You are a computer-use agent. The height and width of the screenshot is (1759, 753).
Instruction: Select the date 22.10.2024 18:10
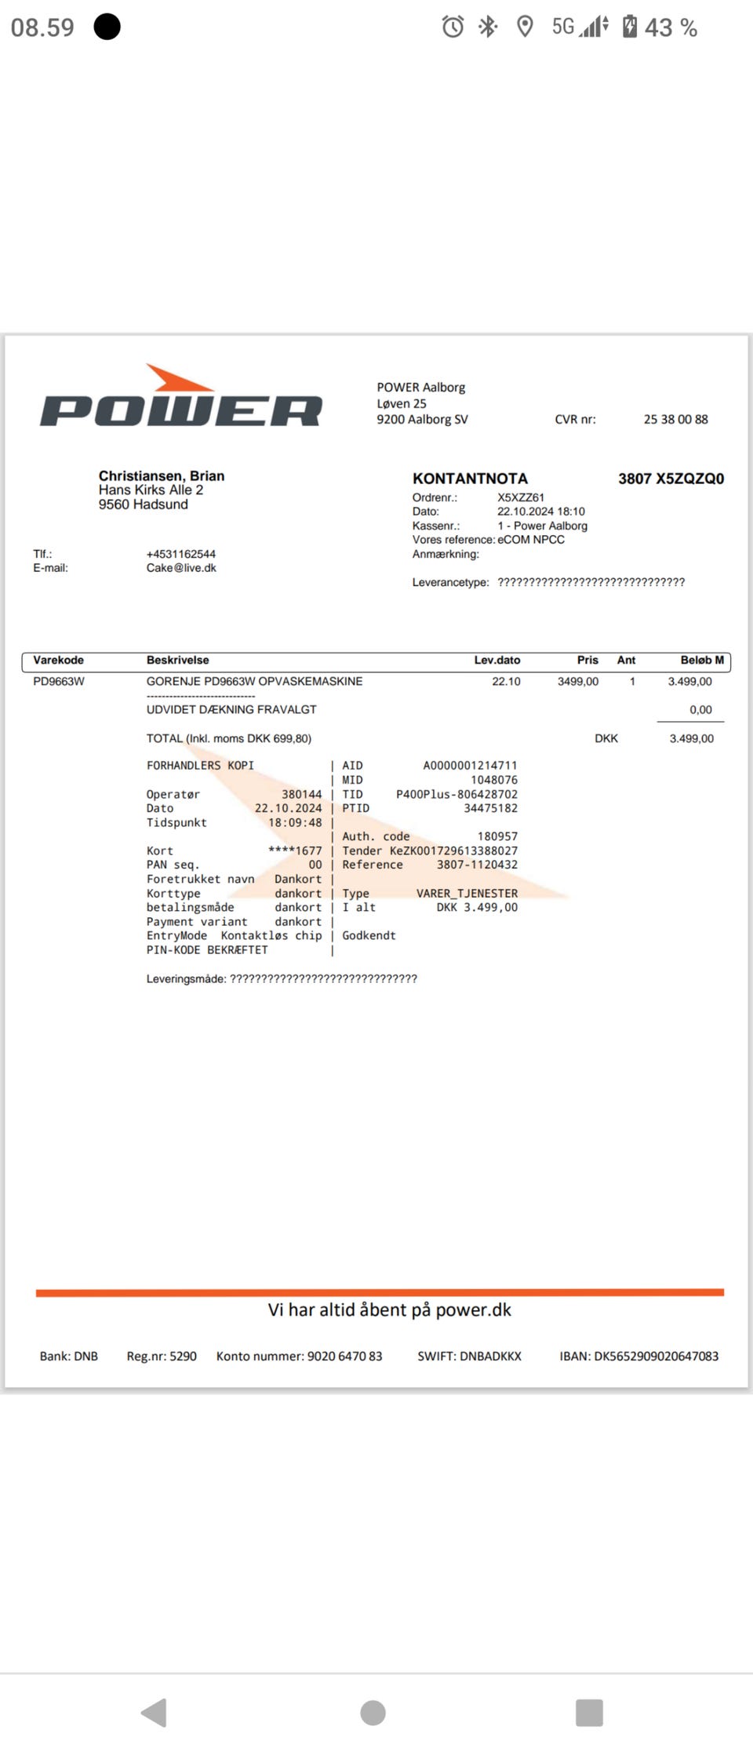tap(541, 512)
